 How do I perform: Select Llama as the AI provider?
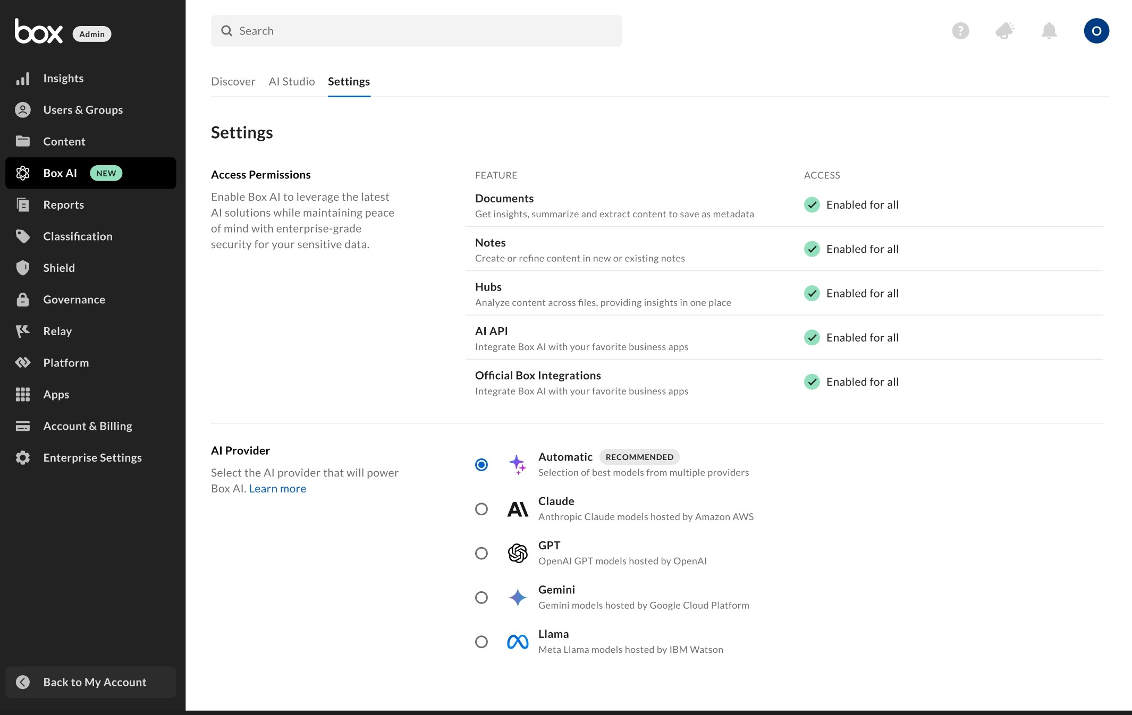[481, 642]
